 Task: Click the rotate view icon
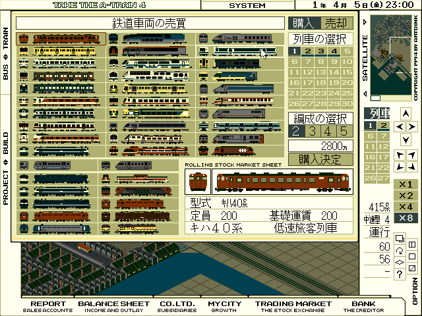(400, 250)
